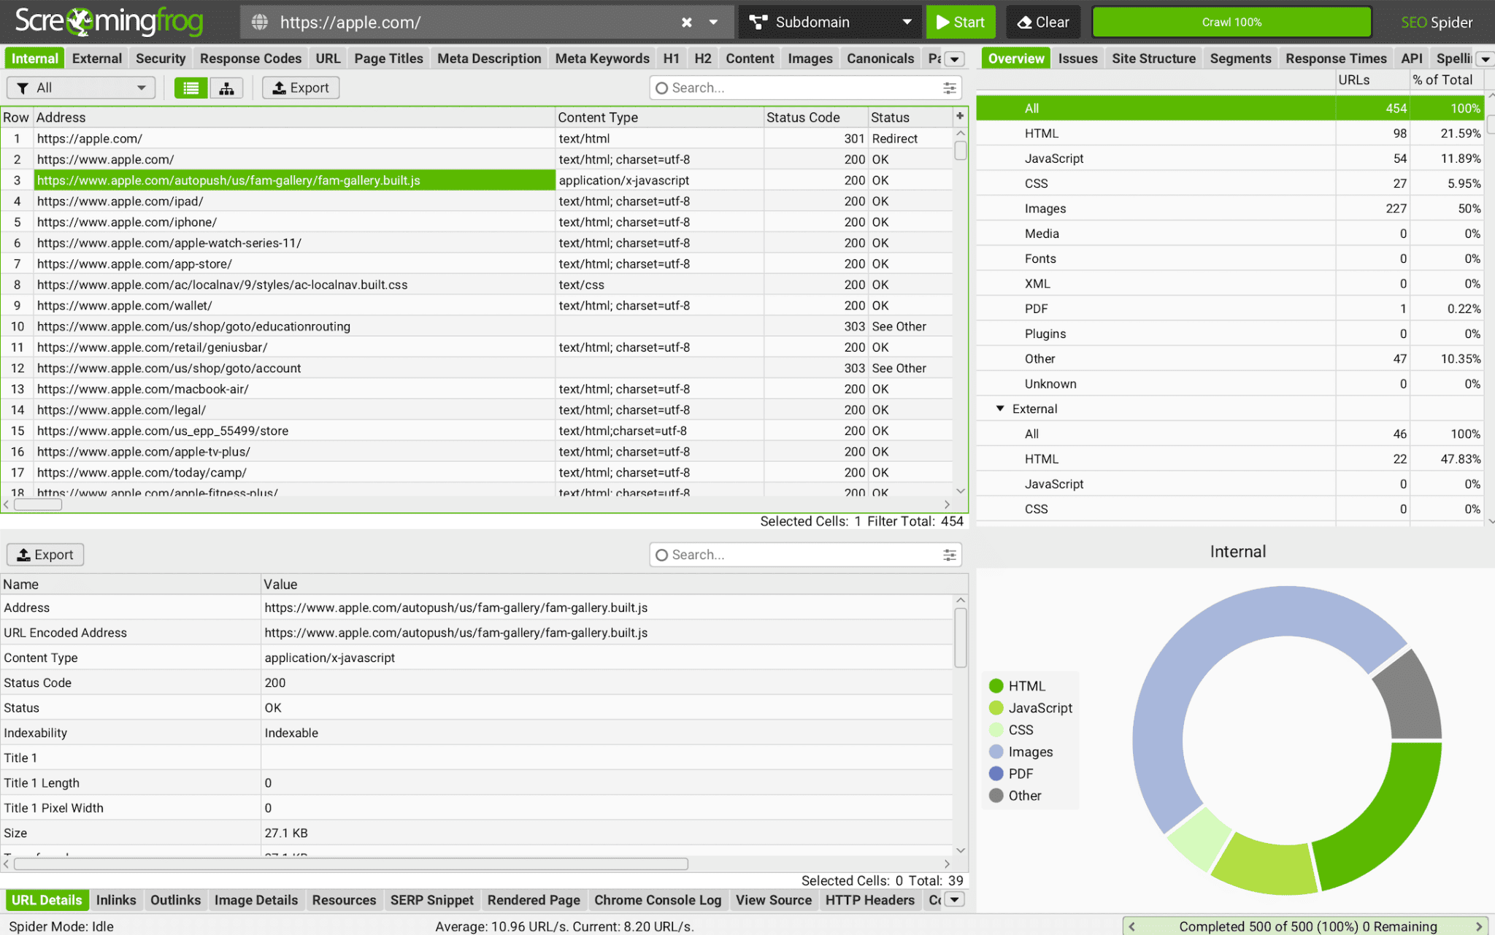
Task: Click the plus icon to add columns
Action: 960,116
